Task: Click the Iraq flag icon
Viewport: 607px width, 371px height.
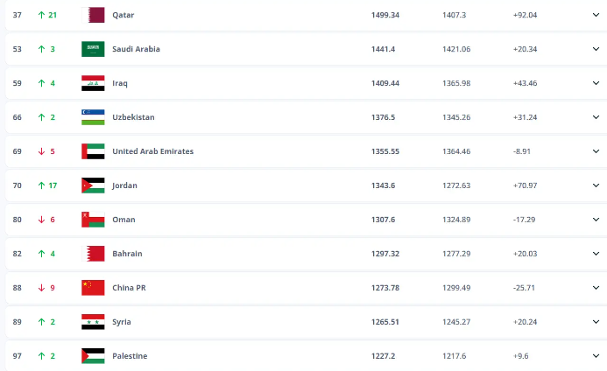Action: [x=93, y=83]
